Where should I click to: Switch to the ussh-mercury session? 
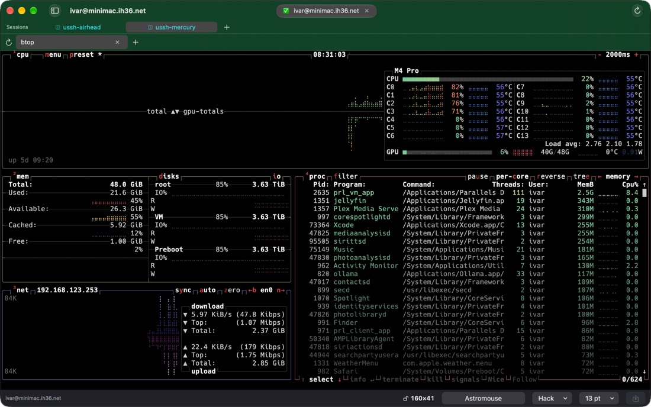coord(172,27)
